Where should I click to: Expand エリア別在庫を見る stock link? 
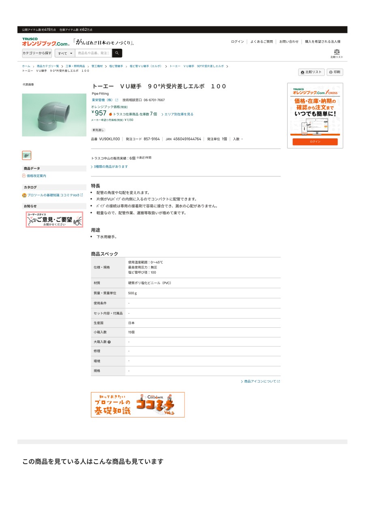pyautogui.click(x=177, y=114)
